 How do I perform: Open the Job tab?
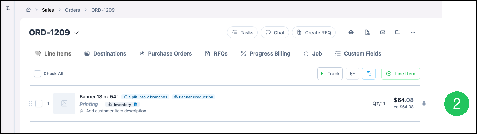[x=312, y=53]
